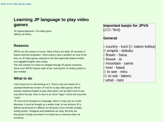The image size is (163, 122).
Task: Select the 'JP=Japan/Japanese, VG=video game' line
Action: click(x=33, y=31)
